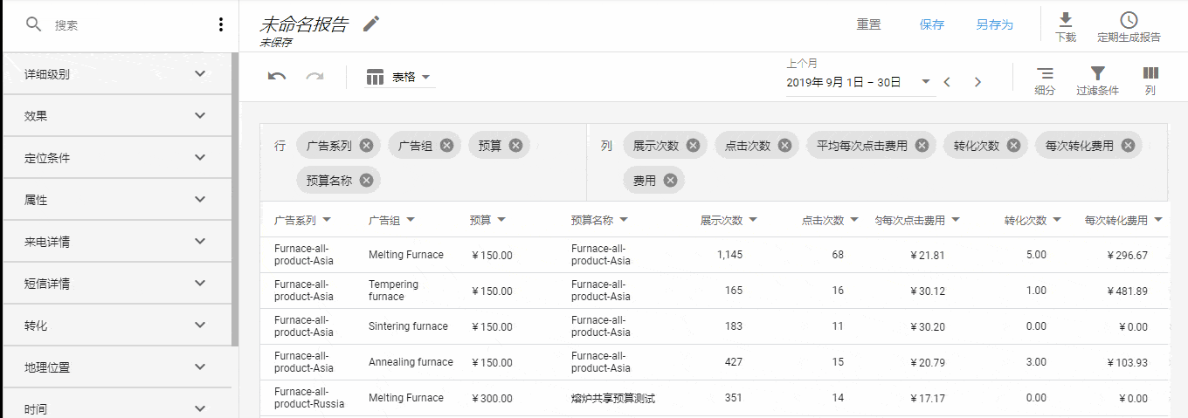This screenshot has height=418, width=1188.
Task: Remove the 费用 column chip
Action: point(670,181)
